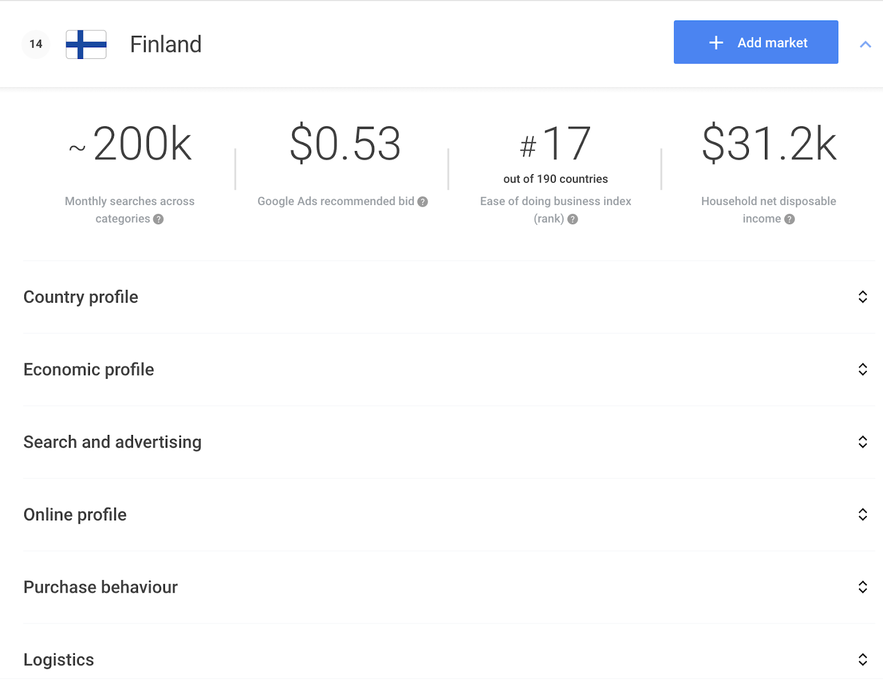Screen dimensions: 883x683
Task: Select the Country profile heading
Action: point(81,297)
